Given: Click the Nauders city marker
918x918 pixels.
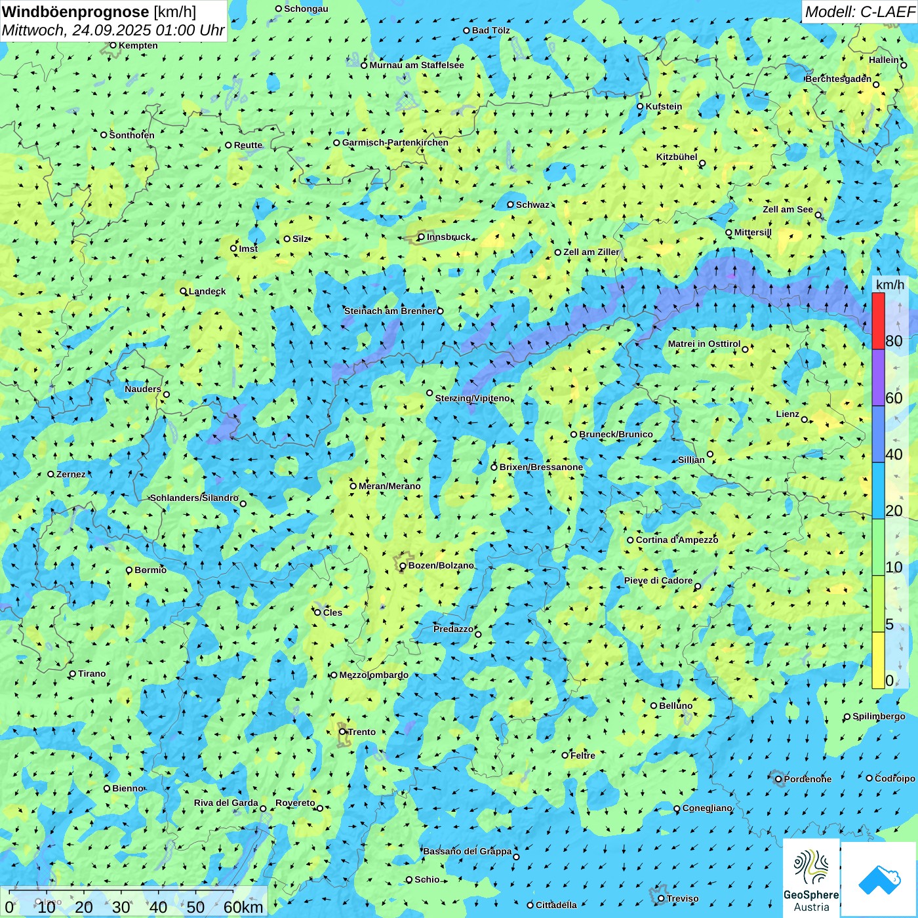Looking at the screenshot, I should tap(167, 394).
